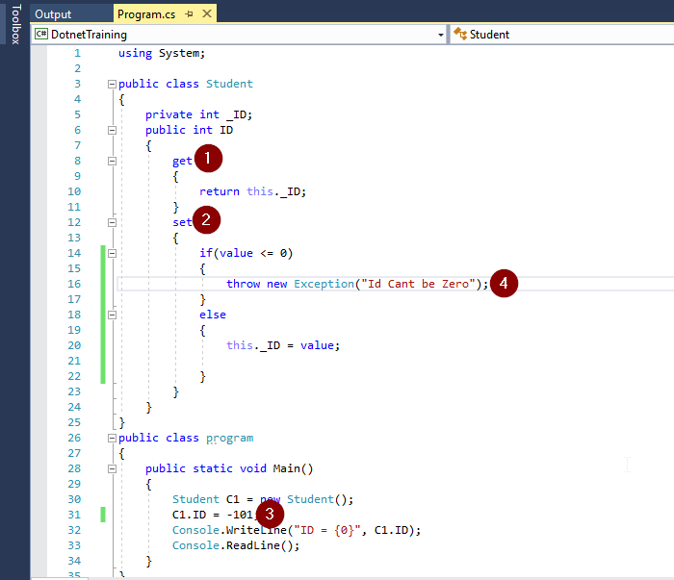Click line number 31 in the margin
Image resolution: width=674 pixels, height=580 pixels.
pyautogui.click(x=74, y=515)
